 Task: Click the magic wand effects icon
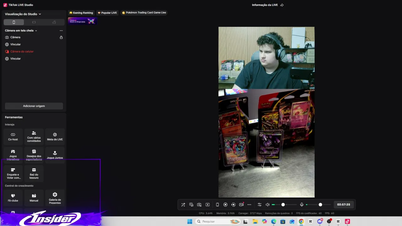point(183,205)
